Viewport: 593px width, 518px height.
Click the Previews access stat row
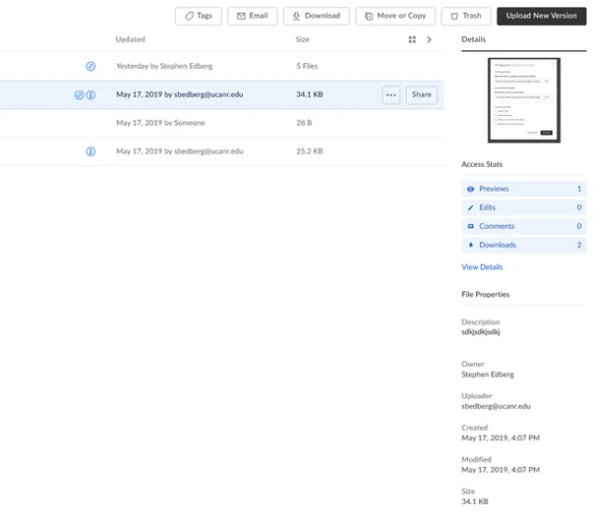pyautogui.click(x=524, y=189)
